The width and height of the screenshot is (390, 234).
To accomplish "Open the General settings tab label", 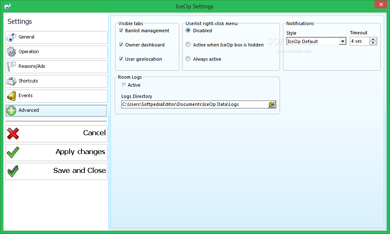I will [x=26, y=37].
